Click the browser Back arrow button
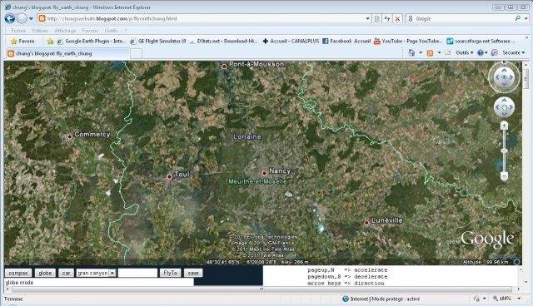Screen dimensions: 533x306 coord(10,18)
